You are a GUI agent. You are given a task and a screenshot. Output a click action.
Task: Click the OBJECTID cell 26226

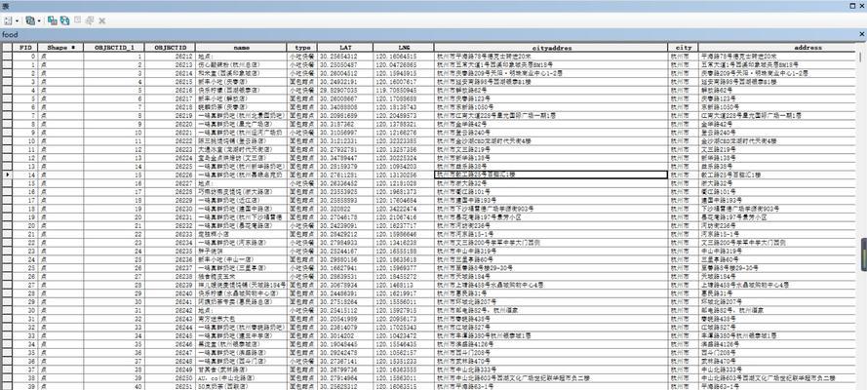coord(170,175)
